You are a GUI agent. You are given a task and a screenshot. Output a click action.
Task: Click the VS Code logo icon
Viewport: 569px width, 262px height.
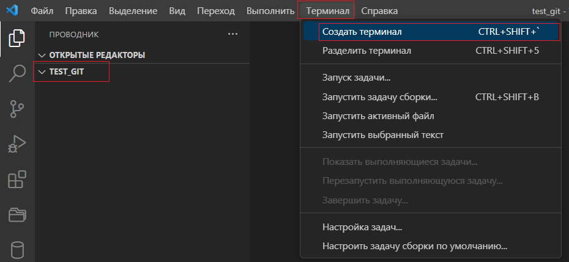[x=12, y=10]
